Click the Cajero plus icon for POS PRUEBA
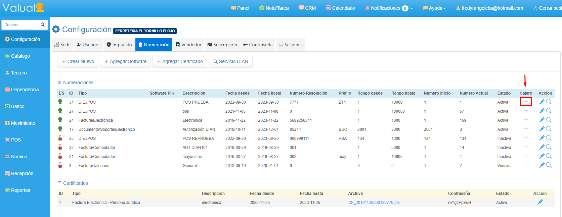The height and width of the screenshot is (217, 562). click(526, 102)
